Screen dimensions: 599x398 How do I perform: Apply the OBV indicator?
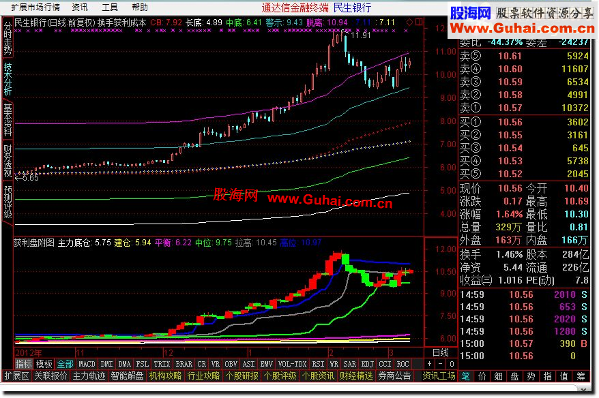point(231,364)
